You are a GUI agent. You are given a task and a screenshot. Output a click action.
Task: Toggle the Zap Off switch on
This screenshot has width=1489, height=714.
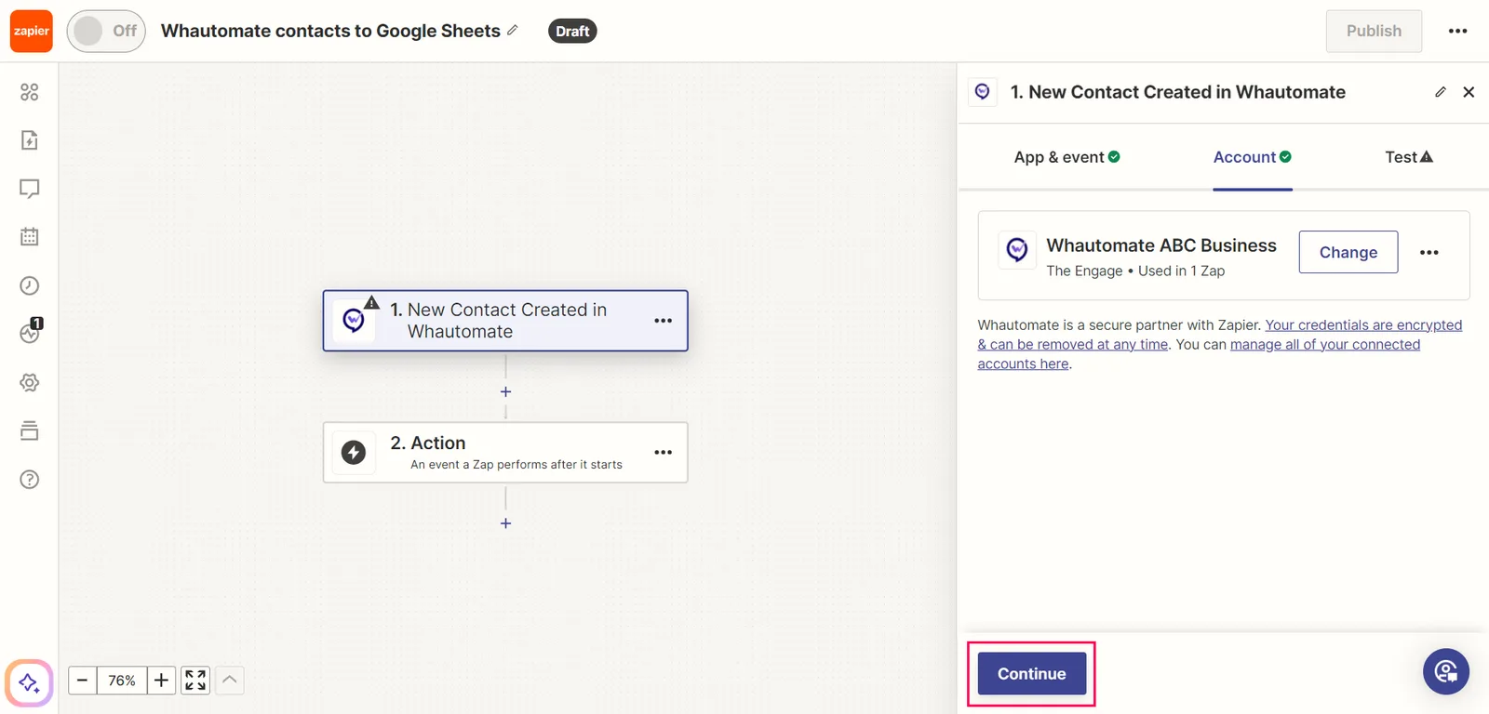point(106,31)
